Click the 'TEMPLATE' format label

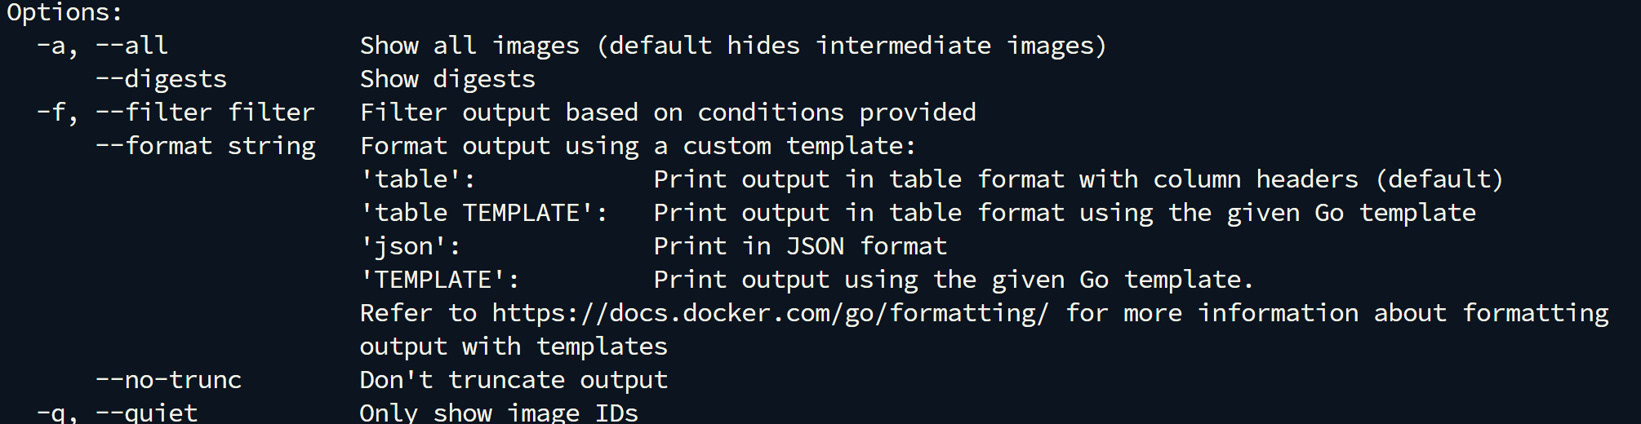pyautogui.click(x=440, y=280)
